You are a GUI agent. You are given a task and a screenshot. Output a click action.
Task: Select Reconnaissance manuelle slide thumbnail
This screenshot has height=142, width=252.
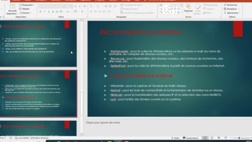coord(38,129)
